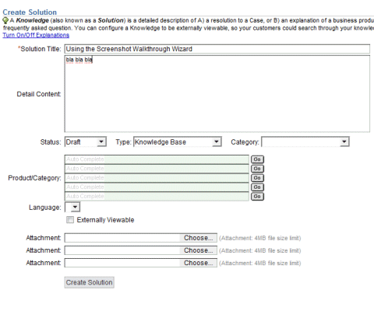The height and width of the screenshot is (311, 374).
Task: Click Choose for the first Attachment
Action: 199,238
